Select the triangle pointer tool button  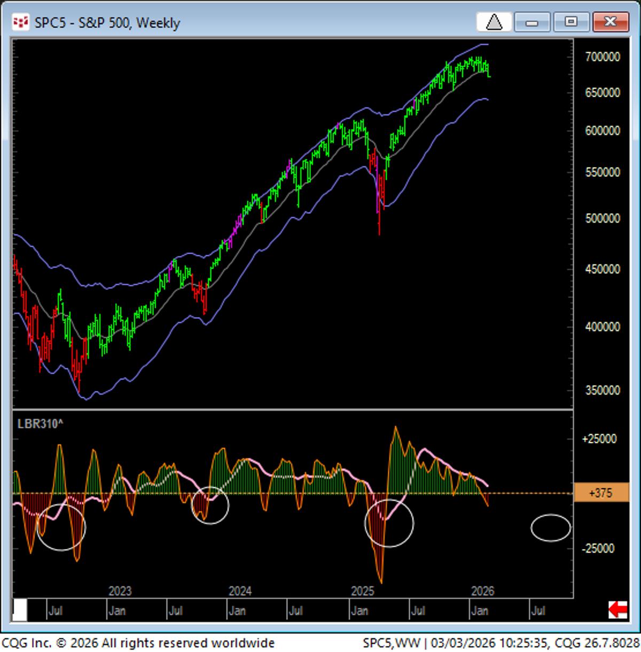tap(494, 23)
